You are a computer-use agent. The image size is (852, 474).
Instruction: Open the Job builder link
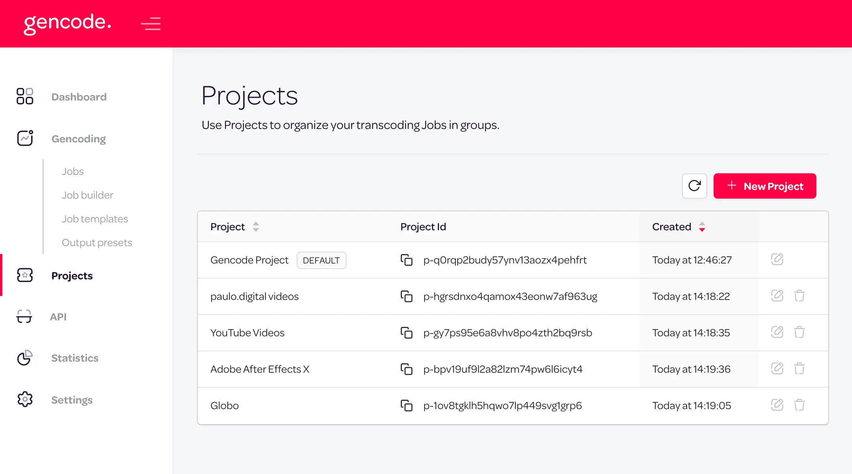tap(87, 195)
